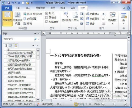Click 全部重排 arrange all
This screenshot has width=132, height=108.
click(93, 19)
